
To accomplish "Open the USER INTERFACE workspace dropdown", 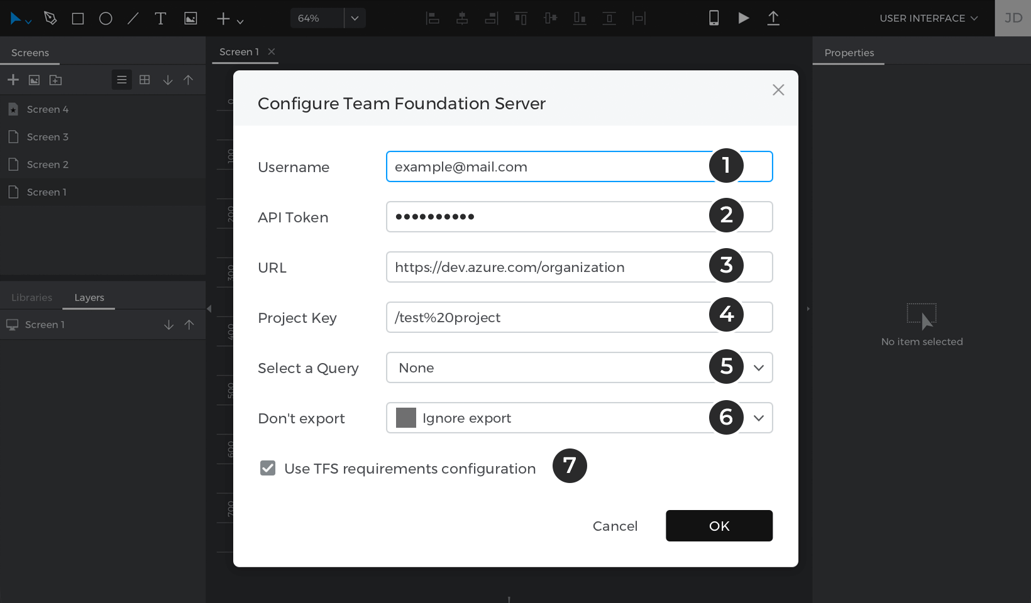I will click(929, 18).
